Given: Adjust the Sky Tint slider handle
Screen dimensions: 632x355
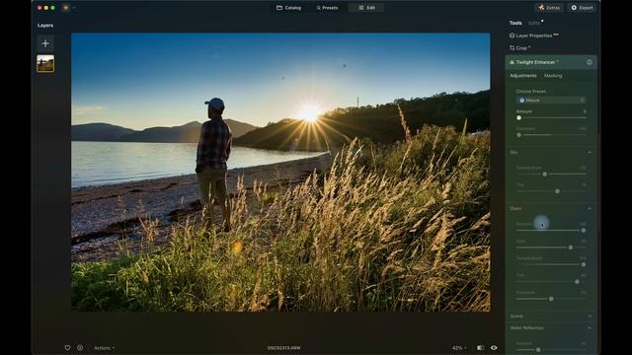Looking at the screenshot, I should pos(557,191).
